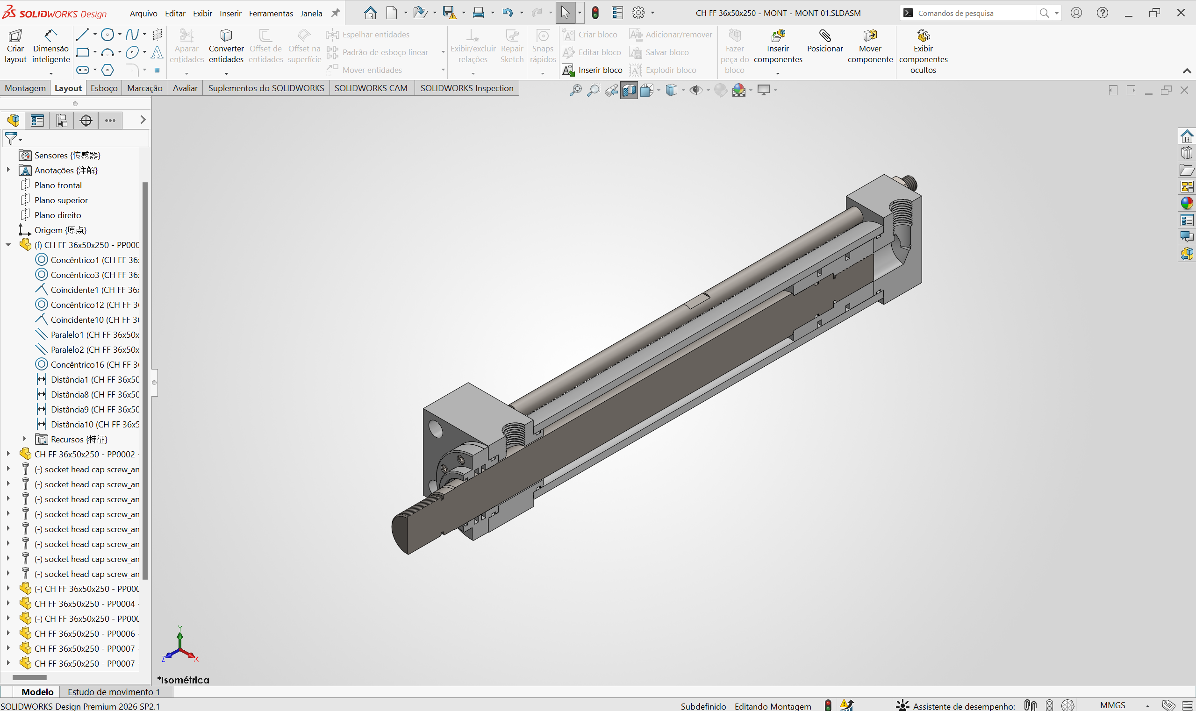Click the Zoom to Area icon

click(594, 90)
